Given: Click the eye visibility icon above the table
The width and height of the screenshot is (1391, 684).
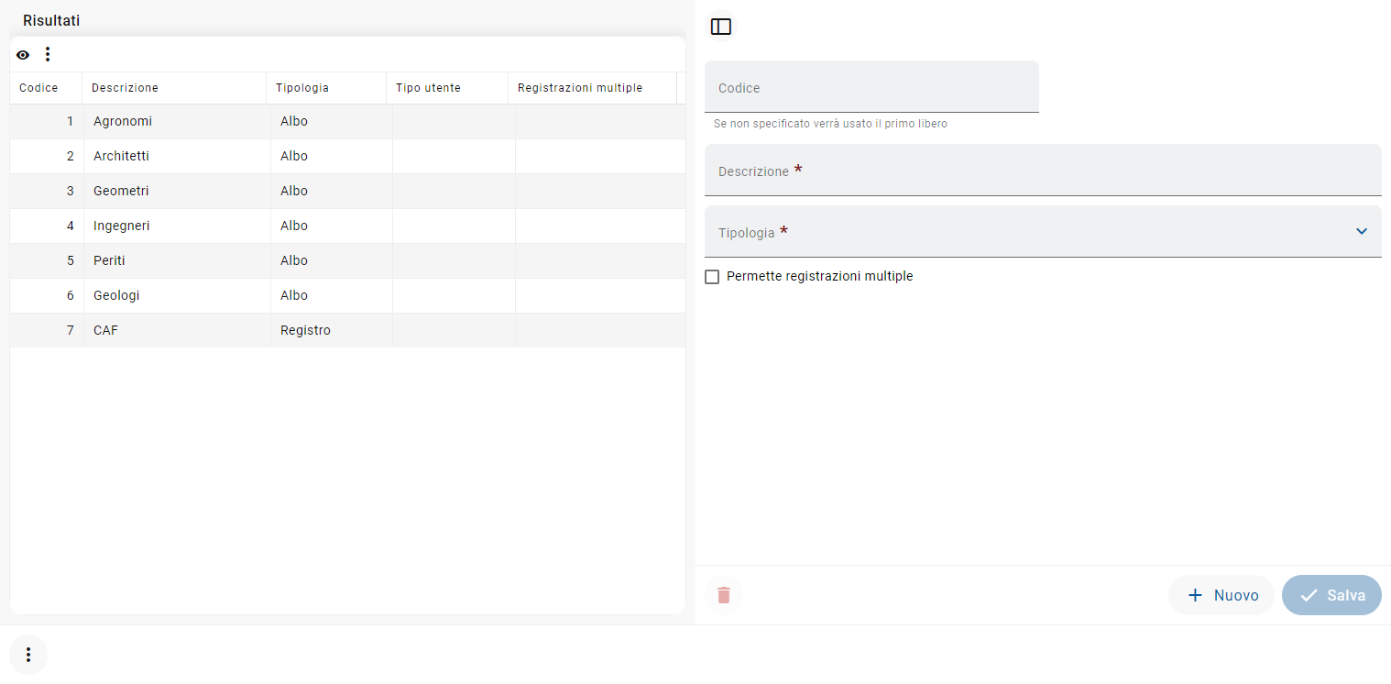Looking at the screenshot, I should 23,55.
